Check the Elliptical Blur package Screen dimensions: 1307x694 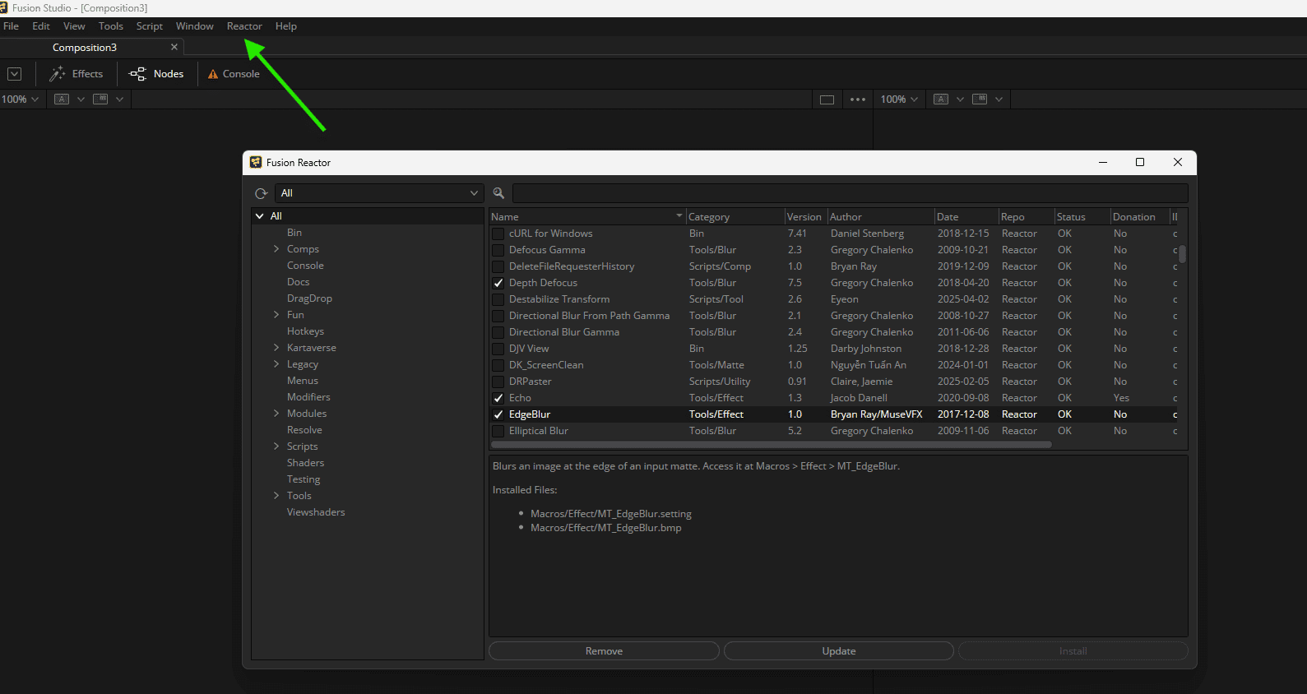[498, 431]
